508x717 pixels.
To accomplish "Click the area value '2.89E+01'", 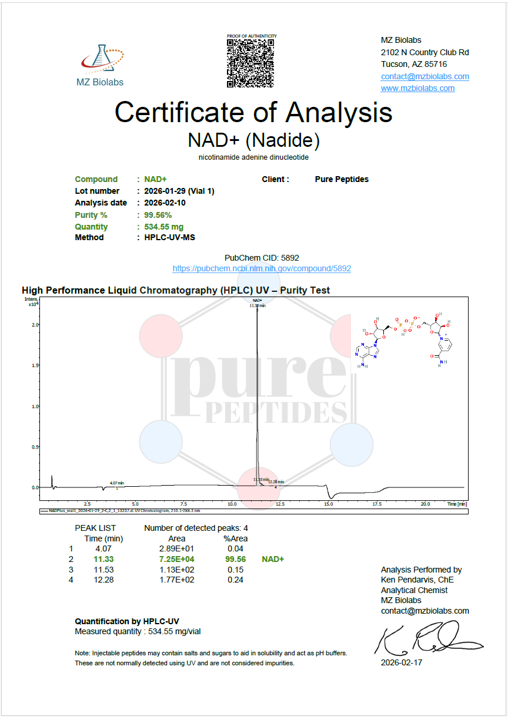I will pos(176,549).
